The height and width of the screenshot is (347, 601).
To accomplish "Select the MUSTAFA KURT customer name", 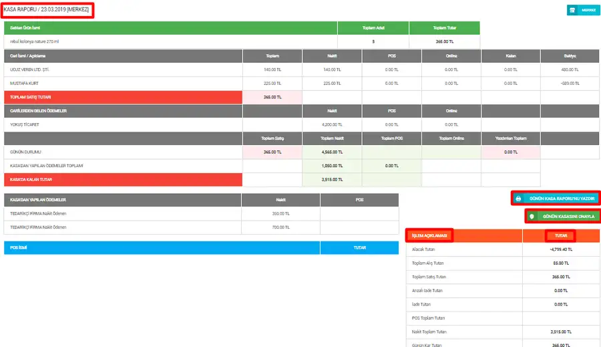I will (24, 84).
